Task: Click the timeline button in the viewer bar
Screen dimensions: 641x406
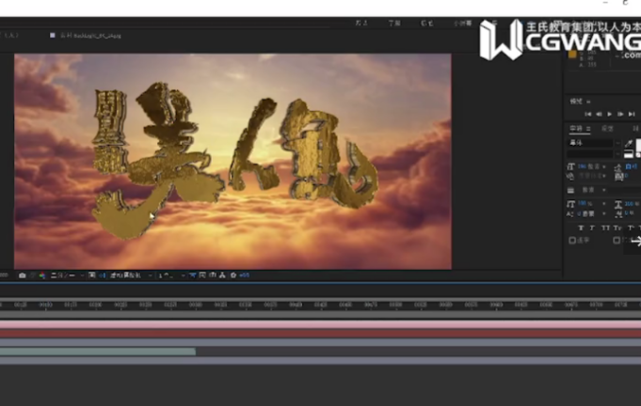Action: (x=212, y=275)
